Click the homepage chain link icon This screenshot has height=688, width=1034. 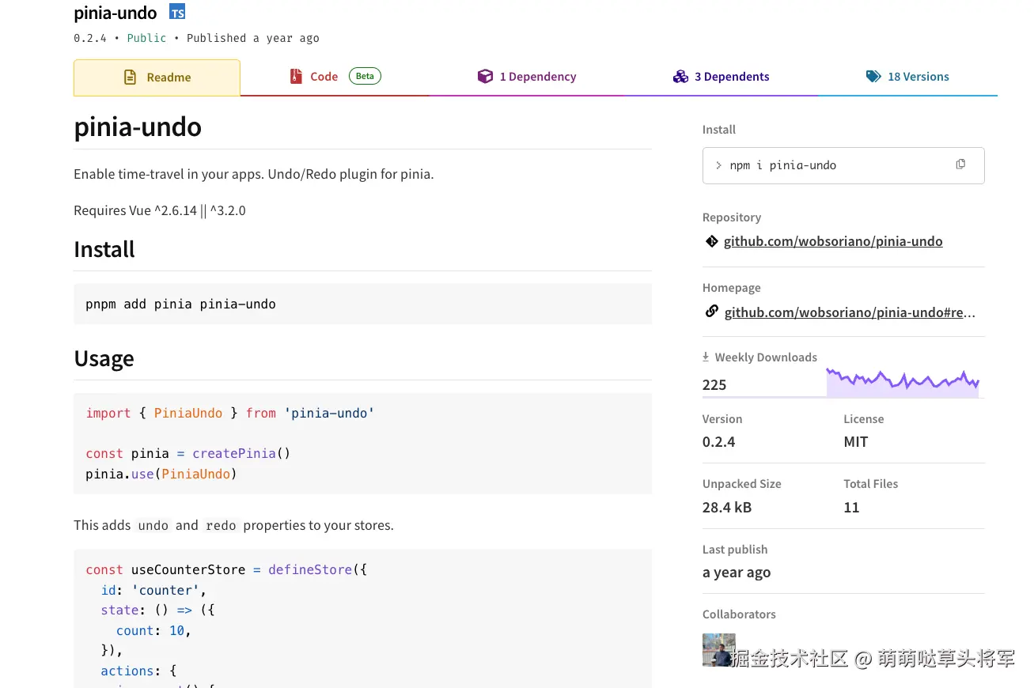pos(711,312)
